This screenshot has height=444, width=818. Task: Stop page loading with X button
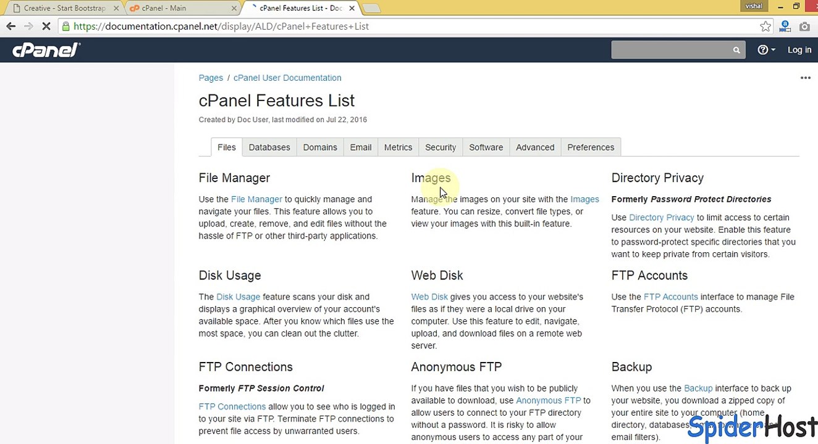pyautogui.click(x=47, y=27)
